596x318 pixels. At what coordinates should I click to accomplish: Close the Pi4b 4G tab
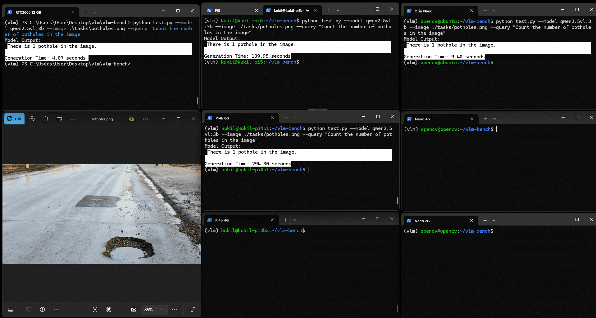(272, 220)
